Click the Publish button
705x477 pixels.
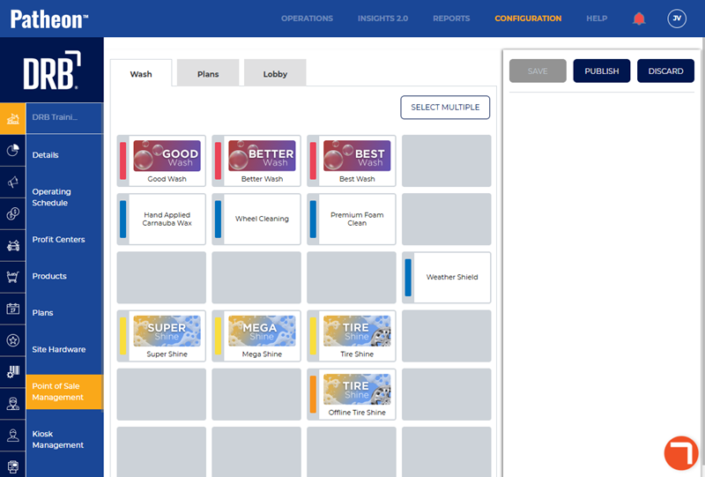tap(602, 71)
